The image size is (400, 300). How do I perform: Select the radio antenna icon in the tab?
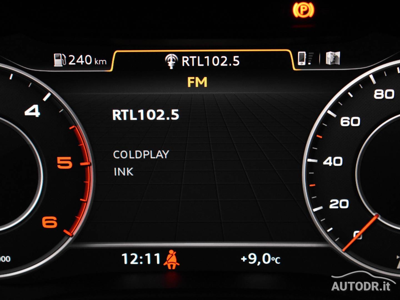(171, 61)
